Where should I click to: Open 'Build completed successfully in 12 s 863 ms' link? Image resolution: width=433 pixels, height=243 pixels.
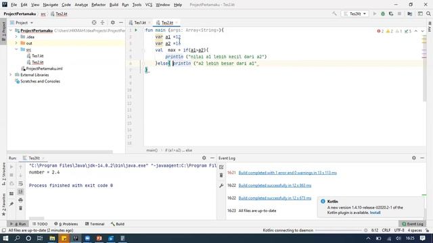275,186
